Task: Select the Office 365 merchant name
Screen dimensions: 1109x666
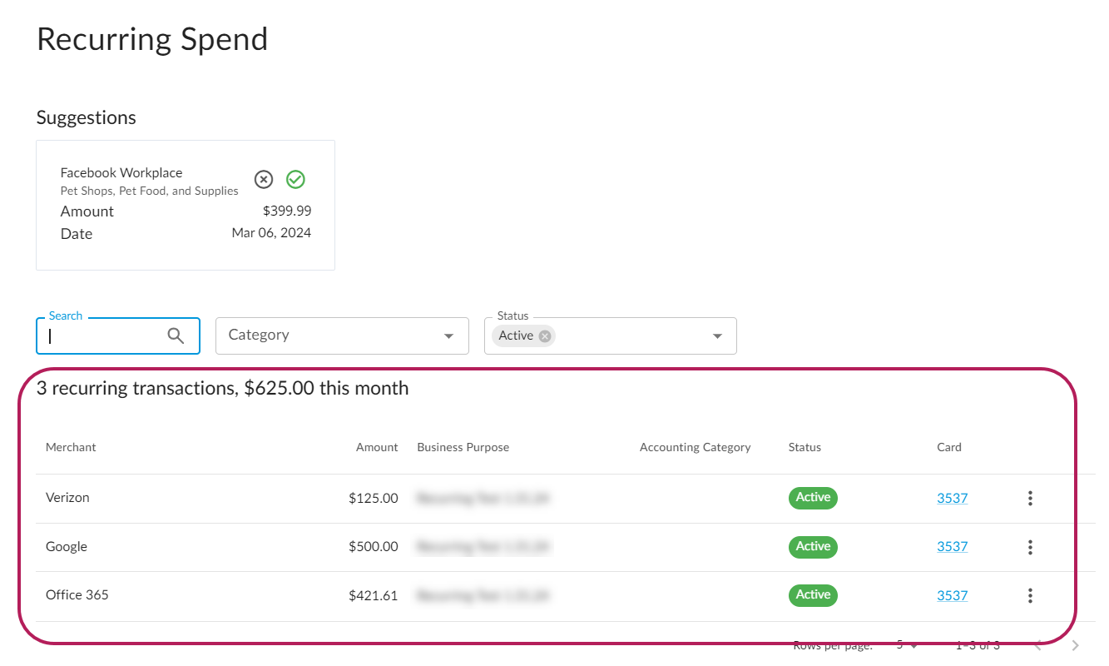Action: [x=77, y=594]
